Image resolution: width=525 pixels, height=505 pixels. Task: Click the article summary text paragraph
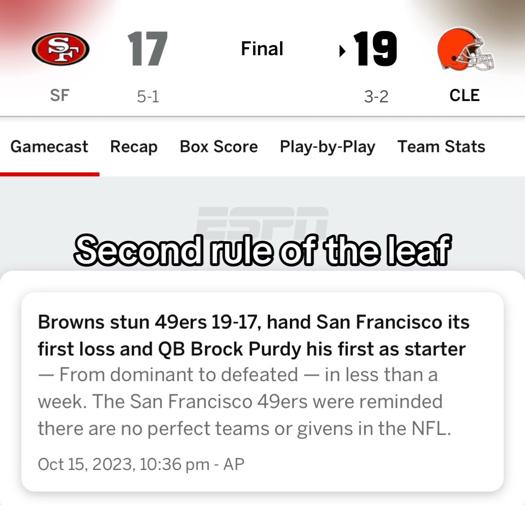coord(245,401)
